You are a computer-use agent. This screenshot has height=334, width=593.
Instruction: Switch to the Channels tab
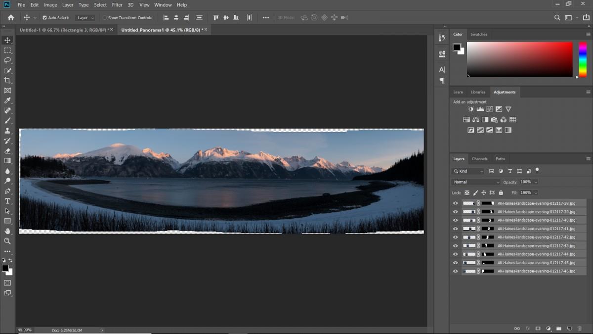(x=479, y=159)
